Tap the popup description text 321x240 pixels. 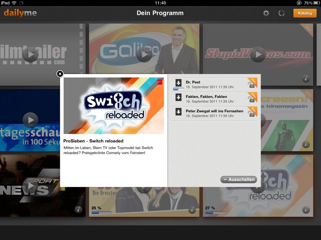108,150
